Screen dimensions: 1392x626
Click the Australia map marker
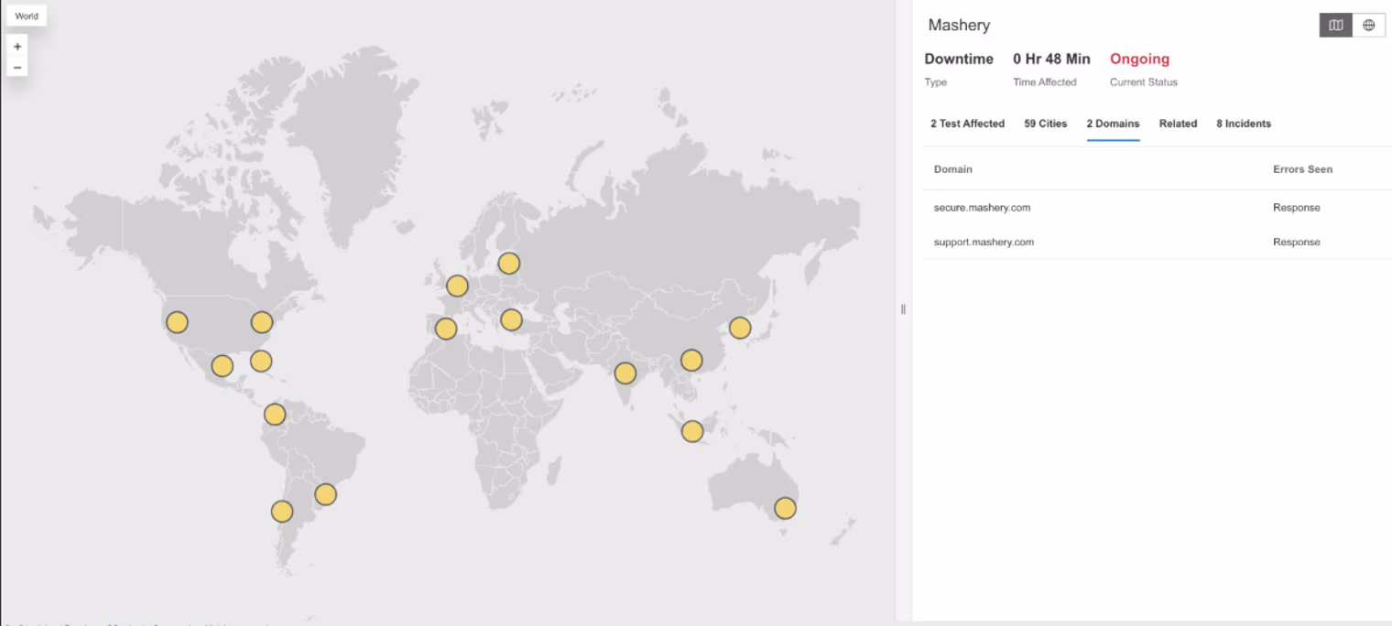[785, 508]
